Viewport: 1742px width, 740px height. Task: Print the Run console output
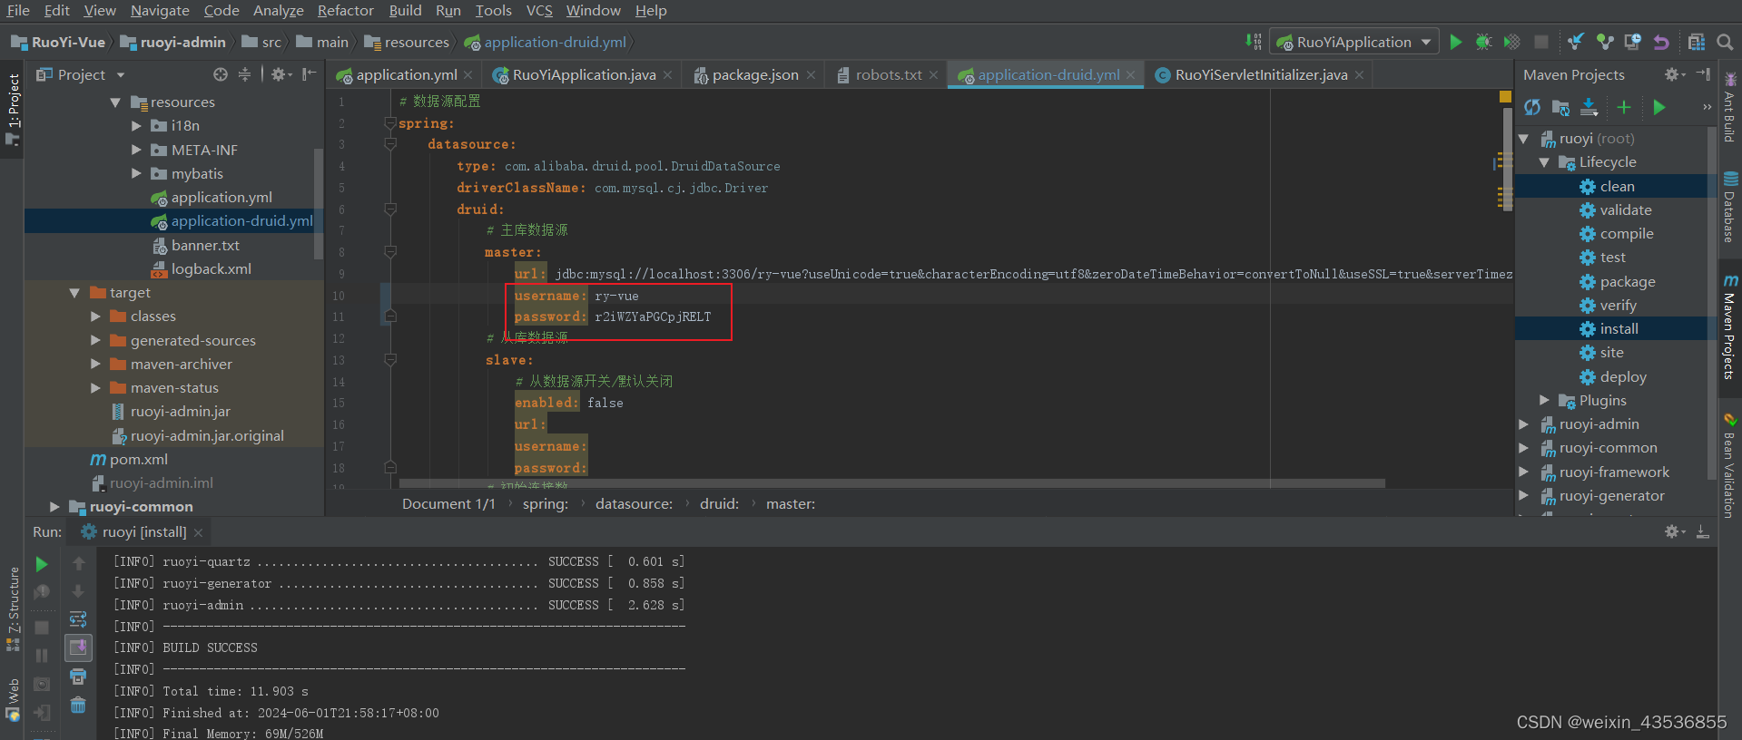[78, 677]
